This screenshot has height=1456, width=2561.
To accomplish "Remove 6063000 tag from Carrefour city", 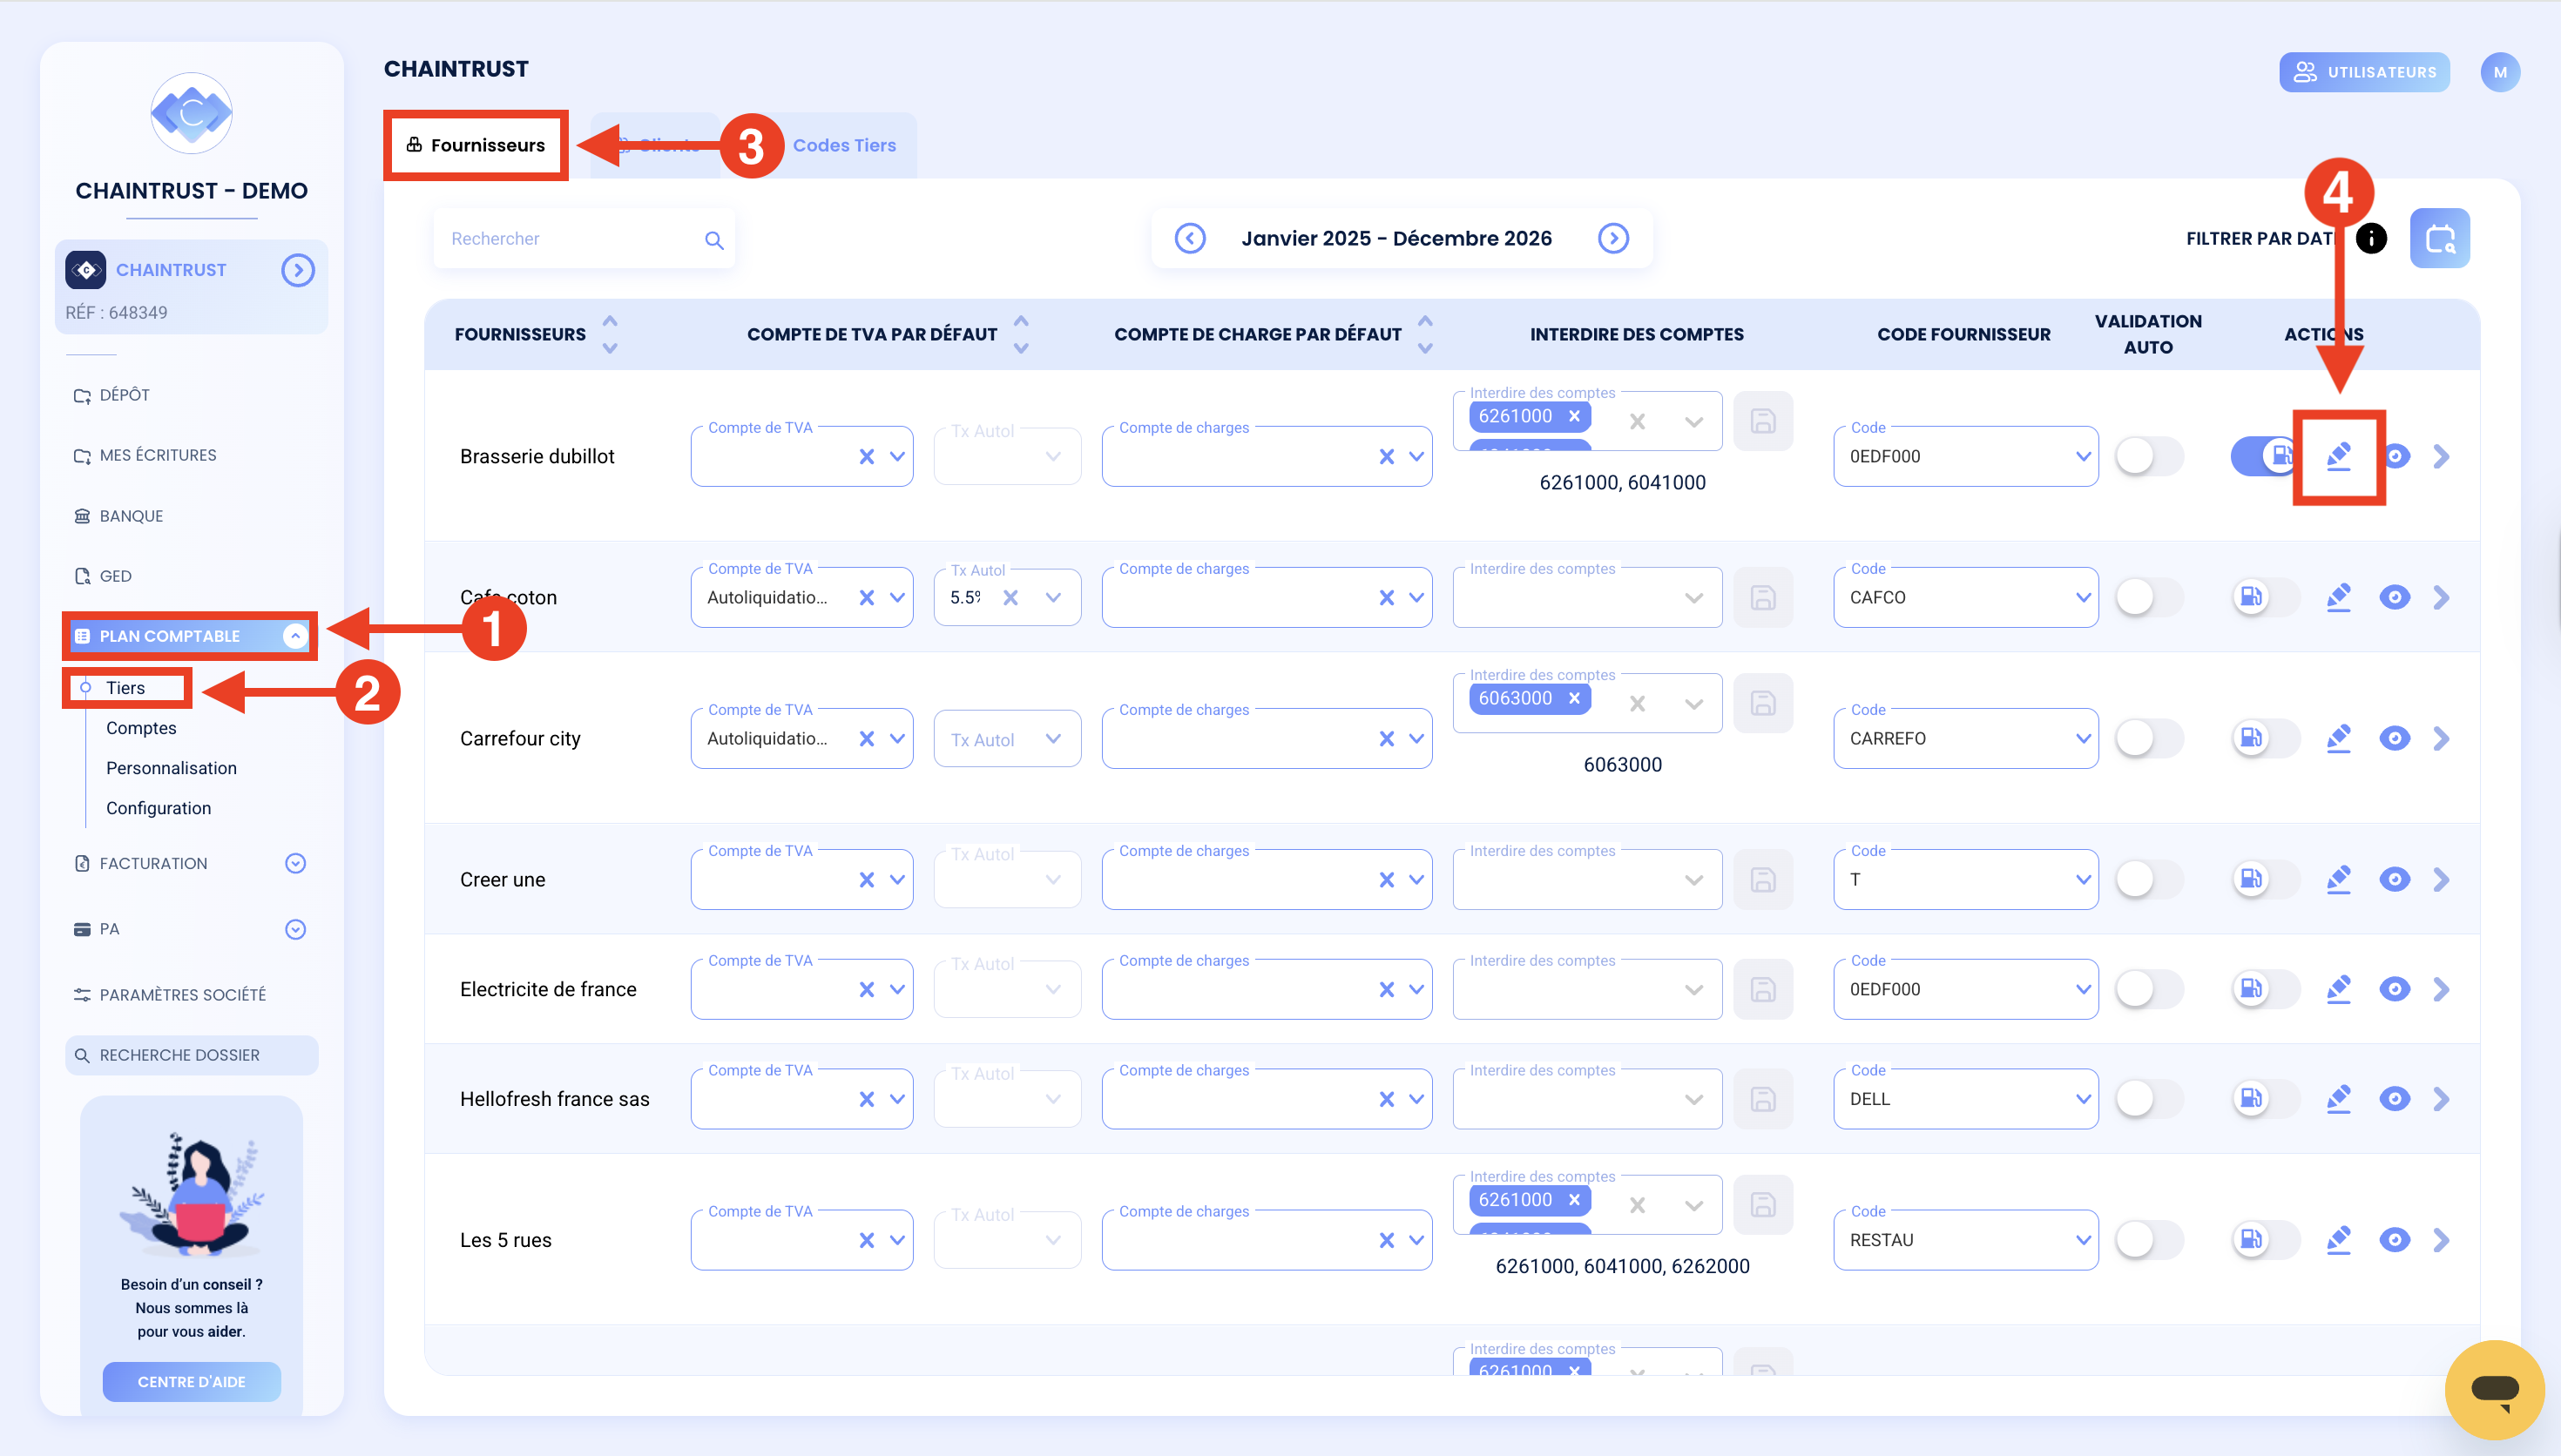I will tap(1574, 698).
